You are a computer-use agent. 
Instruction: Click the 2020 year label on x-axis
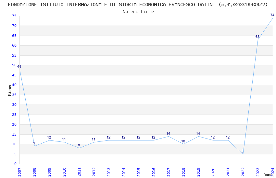tap(213, 172)
